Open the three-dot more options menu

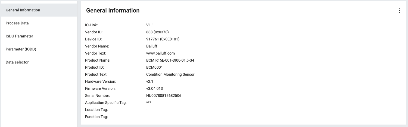(399, 11)
